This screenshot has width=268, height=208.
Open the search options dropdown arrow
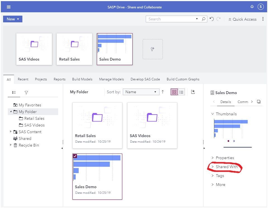(197, 19)
